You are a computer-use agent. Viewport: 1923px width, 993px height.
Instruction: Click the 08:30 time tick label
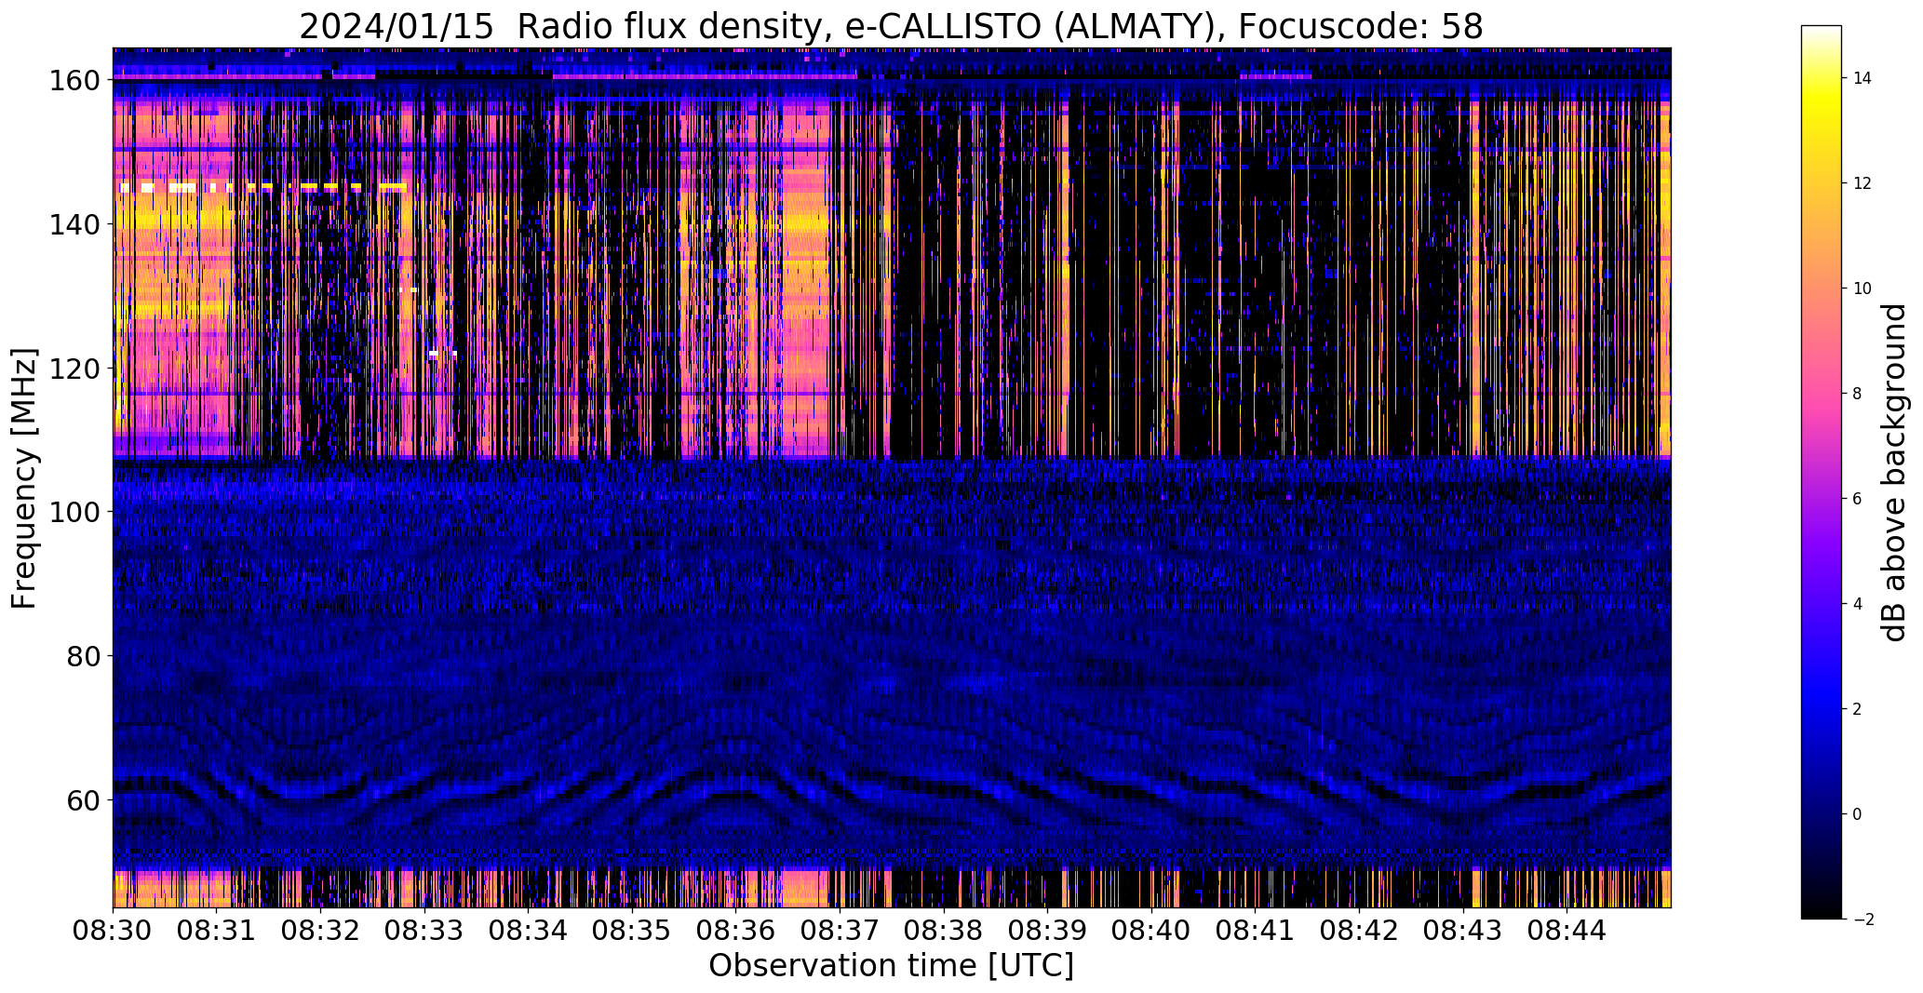(114, 929)
